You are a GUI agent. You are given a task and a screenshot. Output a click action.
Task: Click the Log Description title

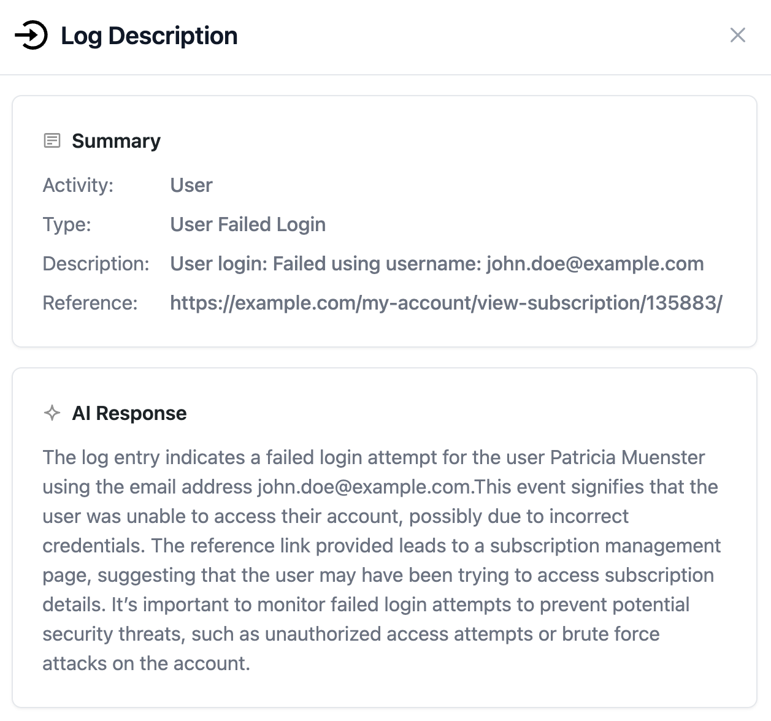[149, 36]
